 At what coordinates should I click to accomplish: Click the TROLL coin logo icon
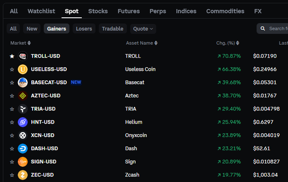(22, 56)
